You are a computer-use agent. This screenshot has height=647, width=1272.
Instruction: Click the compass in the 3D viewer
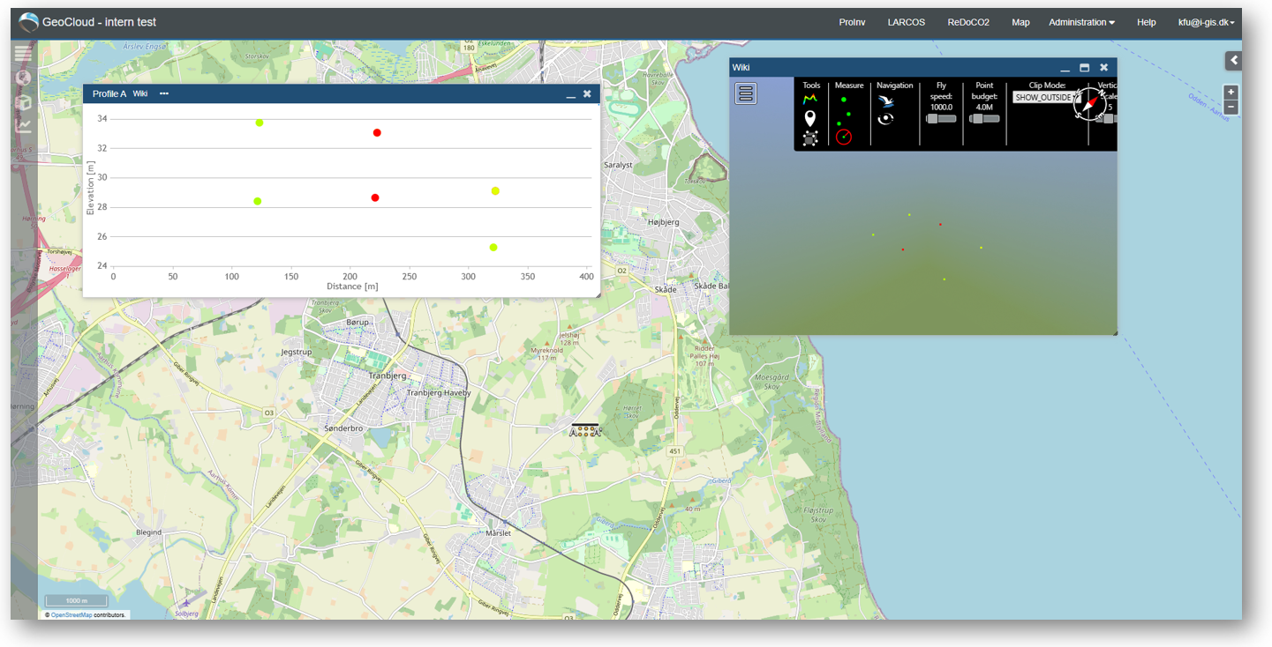coord(1089,104)
